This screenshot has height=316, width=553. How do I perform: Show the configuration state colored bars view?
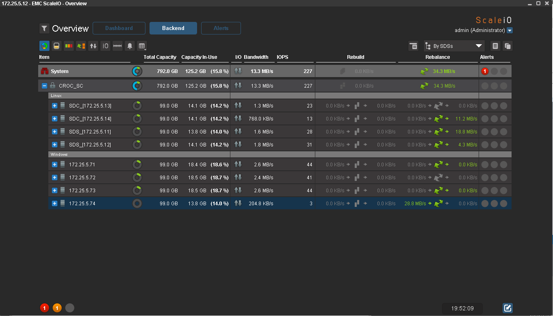69,46
